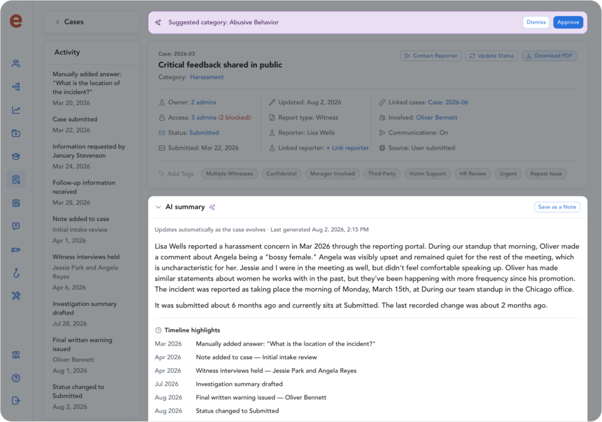Select the Third-Party tag
The width and height of the screenshot is (602, 422).
[x=382, y=174]
